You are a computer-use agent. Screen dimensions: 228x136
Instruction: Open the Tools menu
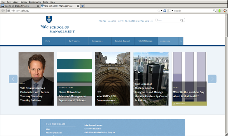point(45,2)
